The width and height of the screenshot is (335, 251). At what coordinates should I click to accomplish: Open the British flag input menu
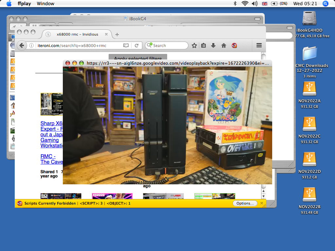tap(264, 4)
